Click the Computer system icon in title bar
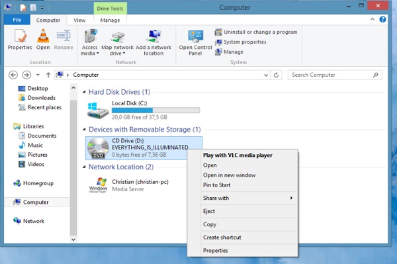 [8, 7]
